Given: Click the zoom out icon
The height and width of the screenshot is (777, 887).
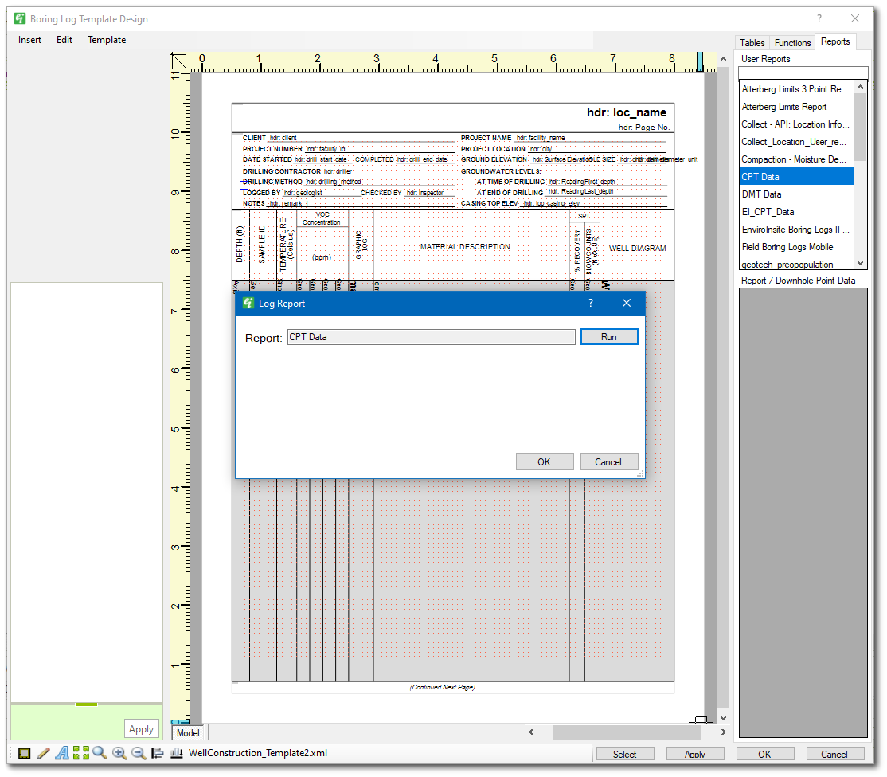Looking at the screenshot, I should [x=138, y=753].
